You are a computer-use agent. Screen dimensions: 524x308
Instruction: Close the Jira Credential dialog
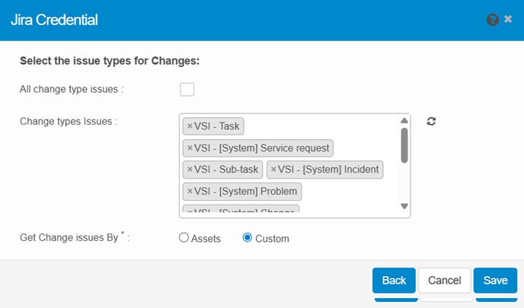tap(508, 19)
